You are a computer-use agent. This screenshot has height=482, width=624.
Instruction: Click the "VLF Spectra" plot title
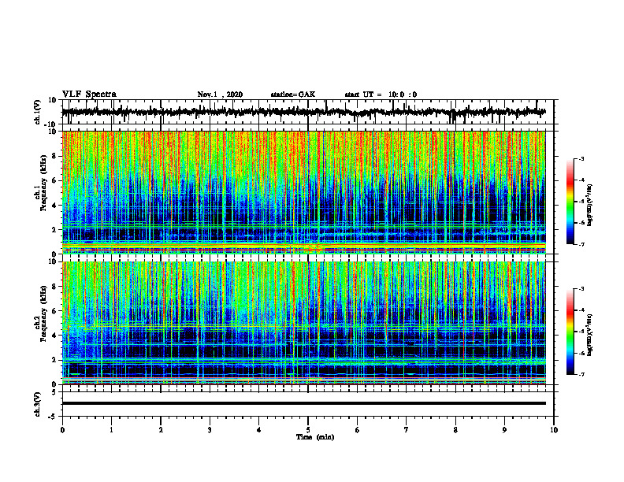click(89, 95)
